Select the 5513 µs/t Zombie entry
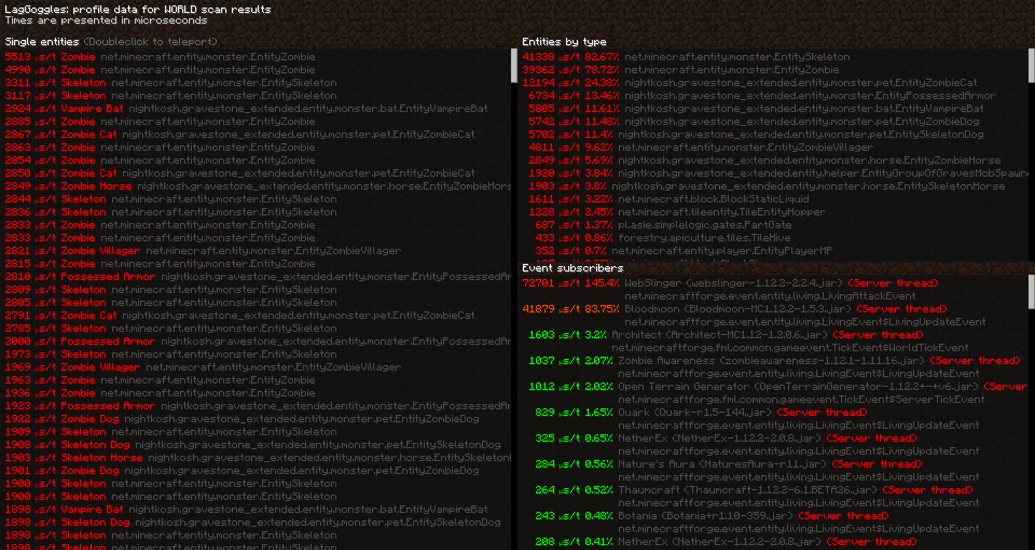The height and width of the screenshot is (550, 1035). click(x=160, y=57)
